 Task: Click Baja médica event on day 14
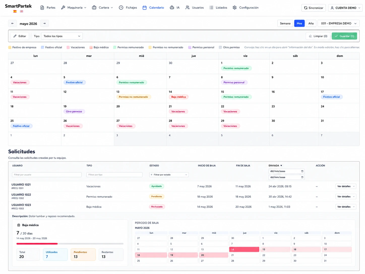coord(179,97)
